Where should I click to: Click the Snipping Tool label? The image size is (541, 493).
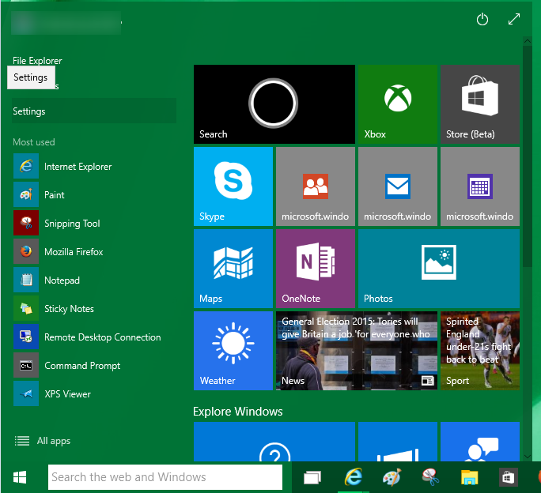pyautogui.click(x=72, y=224)
